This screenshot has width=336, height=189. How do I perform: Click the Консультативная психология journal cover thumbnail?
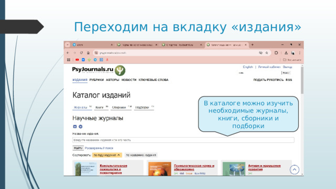[86, 169]
